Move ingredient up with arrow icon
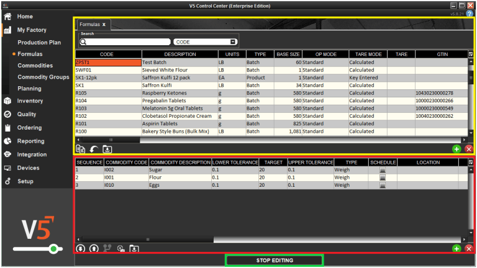This screenshot has height=268, width=477. (94, 249)
